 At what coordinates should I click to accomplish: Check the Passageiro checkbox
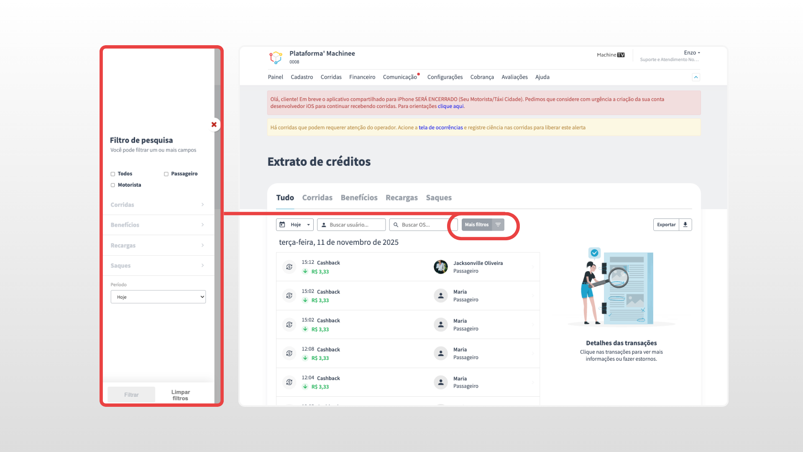(x=166, y=174)
